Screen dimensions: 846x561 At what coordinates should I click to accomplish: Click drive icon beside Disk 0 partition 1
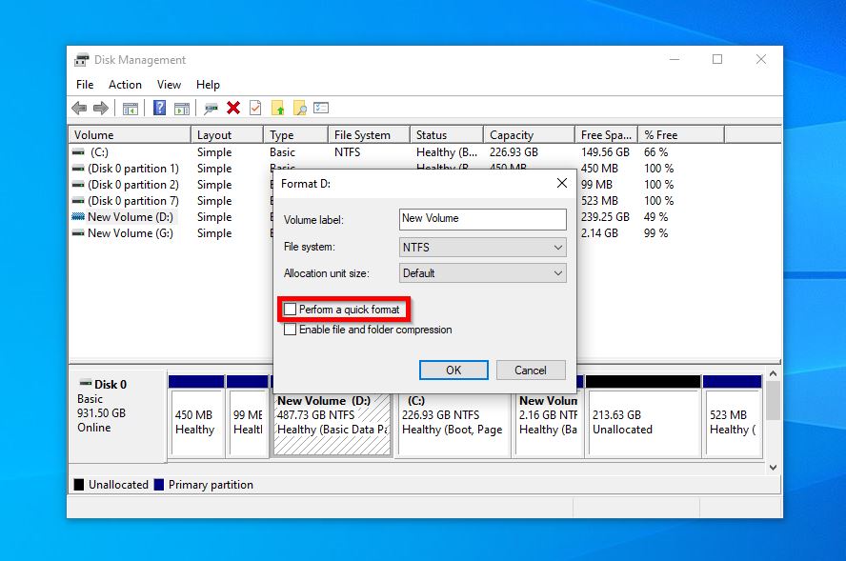(78, 169)
